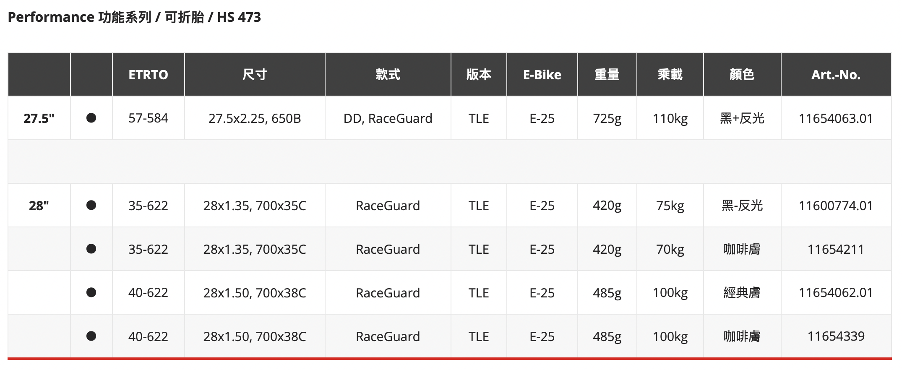Click article number 11654063.01
This screenshot has height=370, width=902.
[x=836, y=119]
